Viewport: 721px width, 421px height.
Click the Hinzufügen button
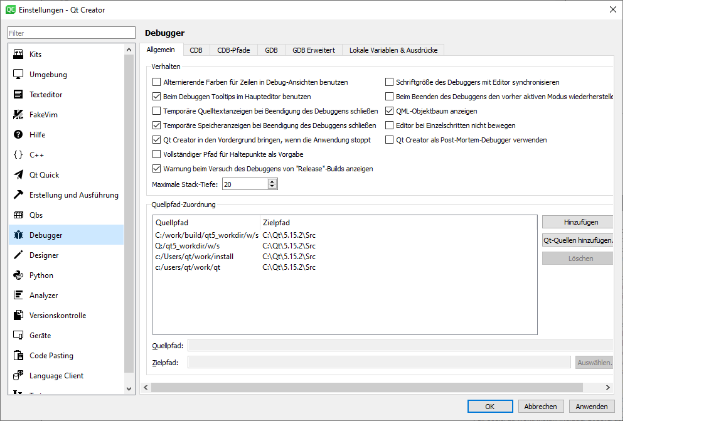[577, 222]
